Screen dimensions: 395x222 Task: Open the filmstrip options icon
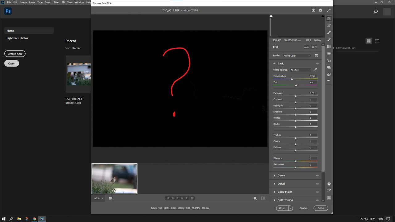click(x=111, y=198)
